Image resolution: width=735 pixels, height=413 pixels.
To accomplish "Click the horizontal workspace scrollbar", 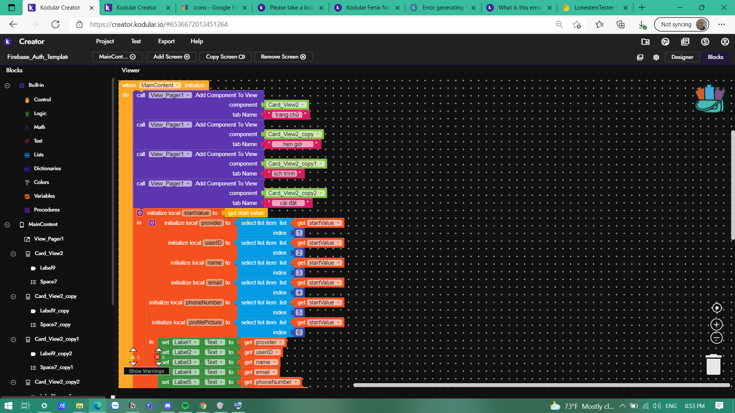I will 541,385.
